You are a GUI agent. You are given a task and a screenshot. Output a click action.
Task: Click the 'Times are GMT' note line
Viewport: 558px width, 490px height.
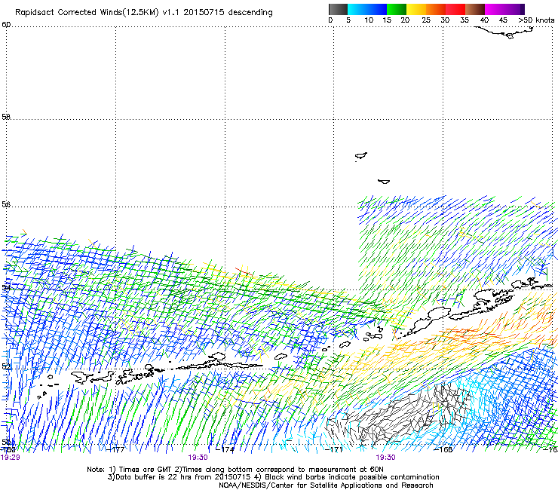(x=235, y=470)
